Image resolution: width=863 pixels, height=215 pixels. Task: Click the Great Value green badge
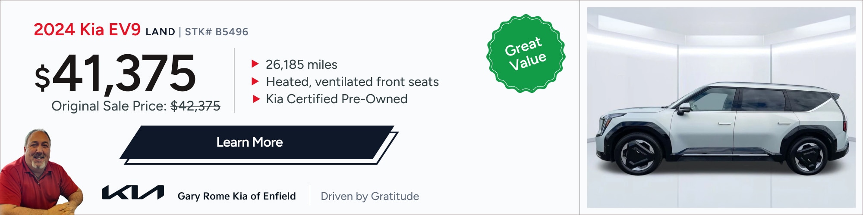point(526,53)
